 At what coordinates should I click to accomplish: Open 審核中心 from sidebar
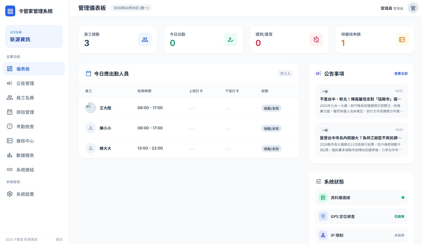pyautogui.click(x=25, y=141)
